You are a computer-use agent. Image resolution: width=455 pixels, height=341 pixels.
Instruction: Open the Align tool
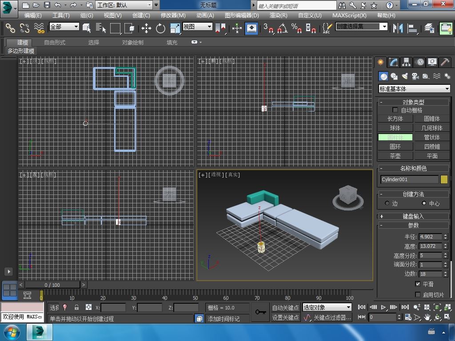pos(412,28)
